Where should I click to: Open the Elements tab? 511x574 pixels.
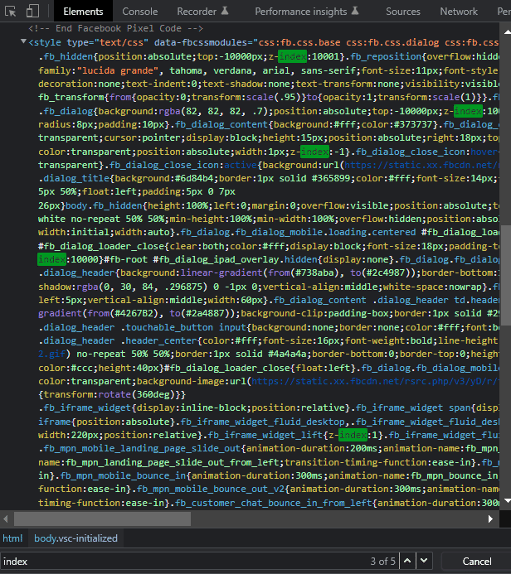[x=83, y=12]
